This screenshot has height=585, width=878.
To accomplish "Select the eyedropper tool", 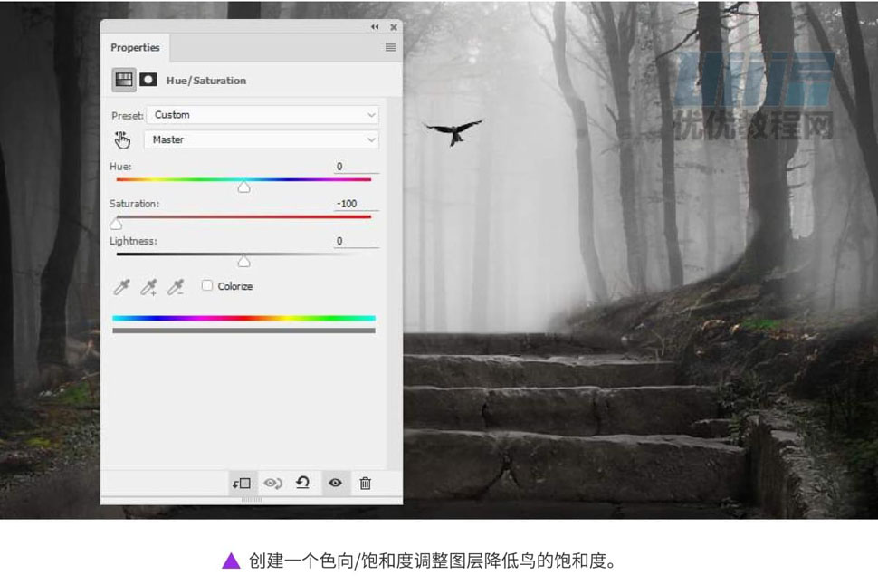I will [121, 287].
